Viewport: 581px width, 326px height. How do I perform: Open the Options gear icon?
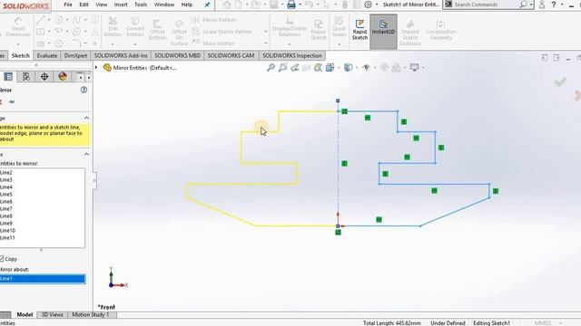coord(368,5)
